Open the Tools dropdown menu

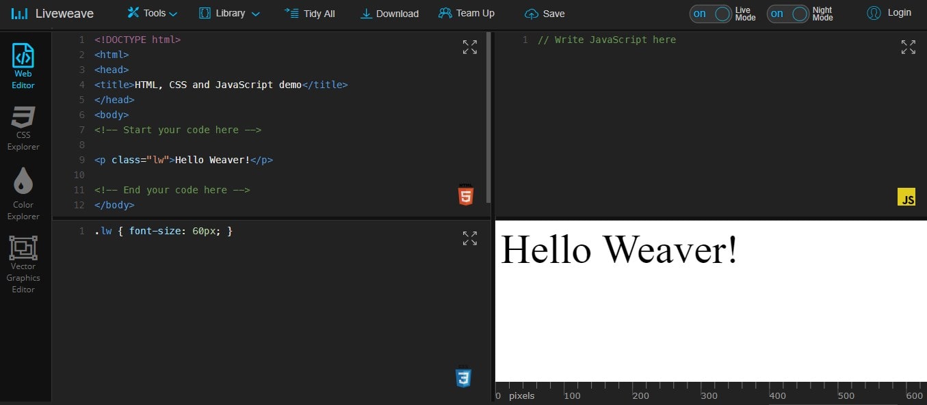click(x=151, y=13)
